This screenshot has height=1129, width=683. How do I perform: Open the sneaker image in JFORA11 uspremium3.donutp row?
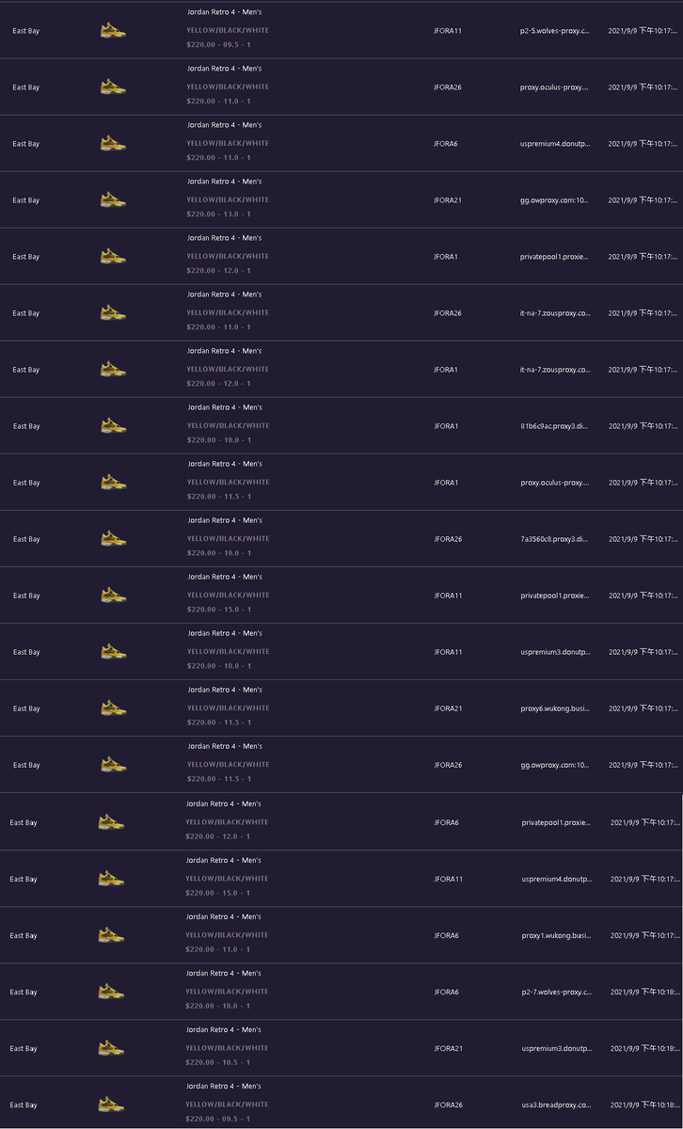113,652
